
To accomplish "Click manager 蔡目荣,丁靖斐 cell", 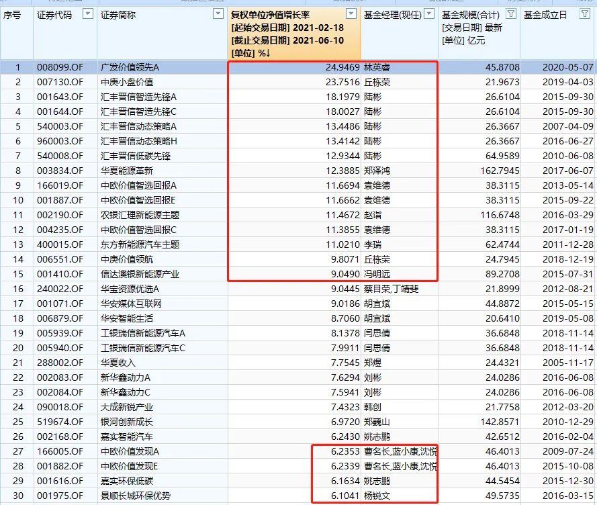I will tap(391, 289).
